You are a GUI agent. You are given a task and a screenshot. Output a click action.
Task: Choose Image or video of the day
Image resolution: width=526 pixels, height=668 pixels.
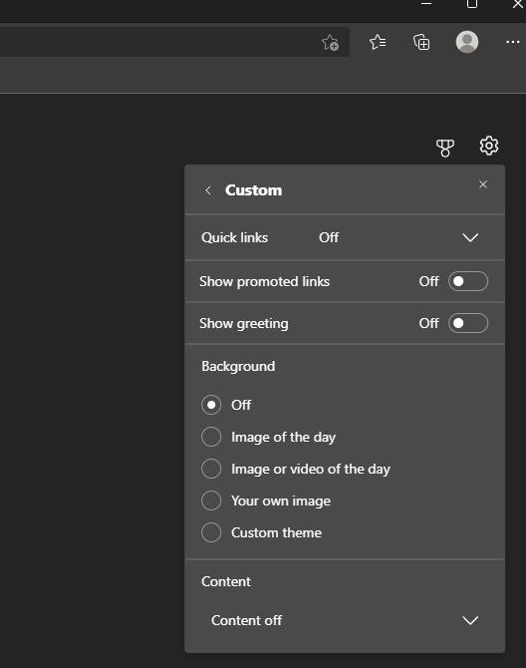coord(211,469)
